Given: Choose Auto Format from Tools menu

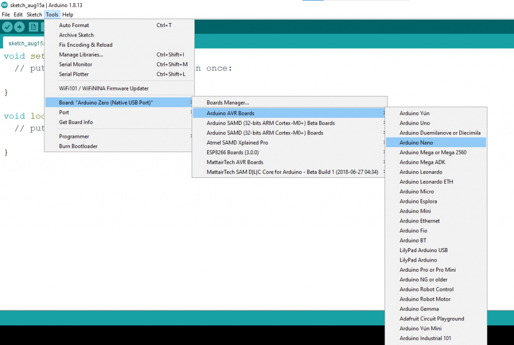Looking at the screenshot, I should point(119,25).
